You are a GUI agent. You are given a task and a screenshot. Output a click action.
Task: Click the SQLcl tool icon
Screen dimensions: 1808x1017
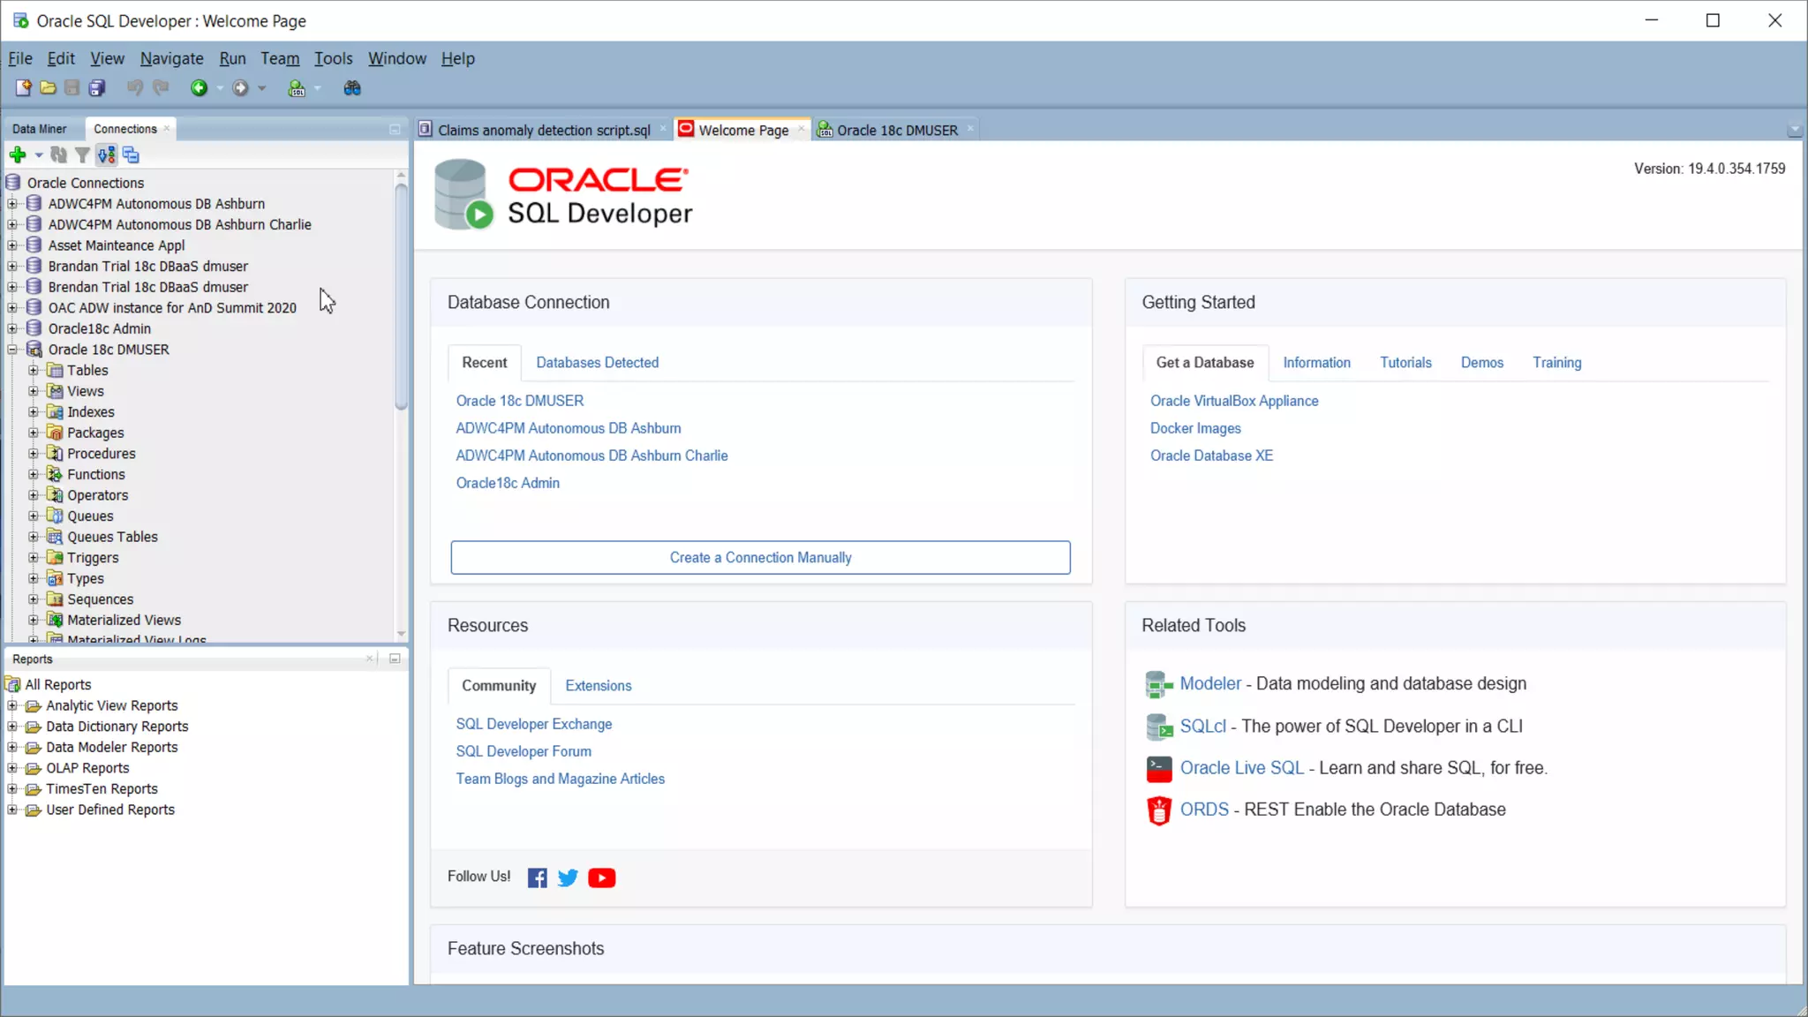pos(1158,727)
